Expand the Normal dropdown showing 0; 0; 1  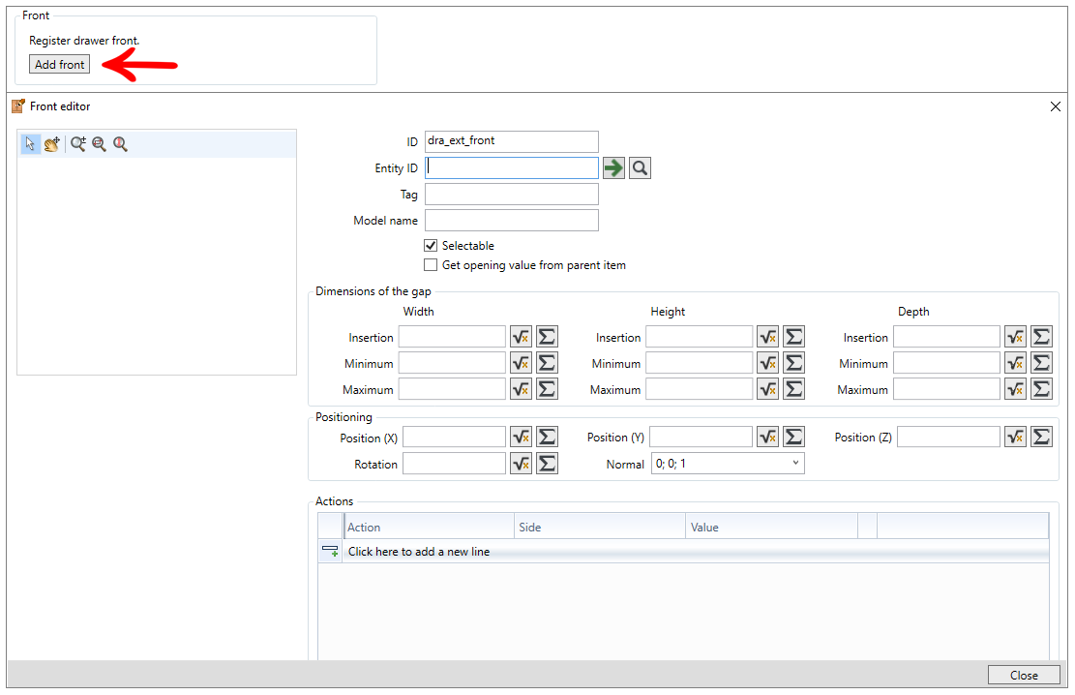pos(728,464)
